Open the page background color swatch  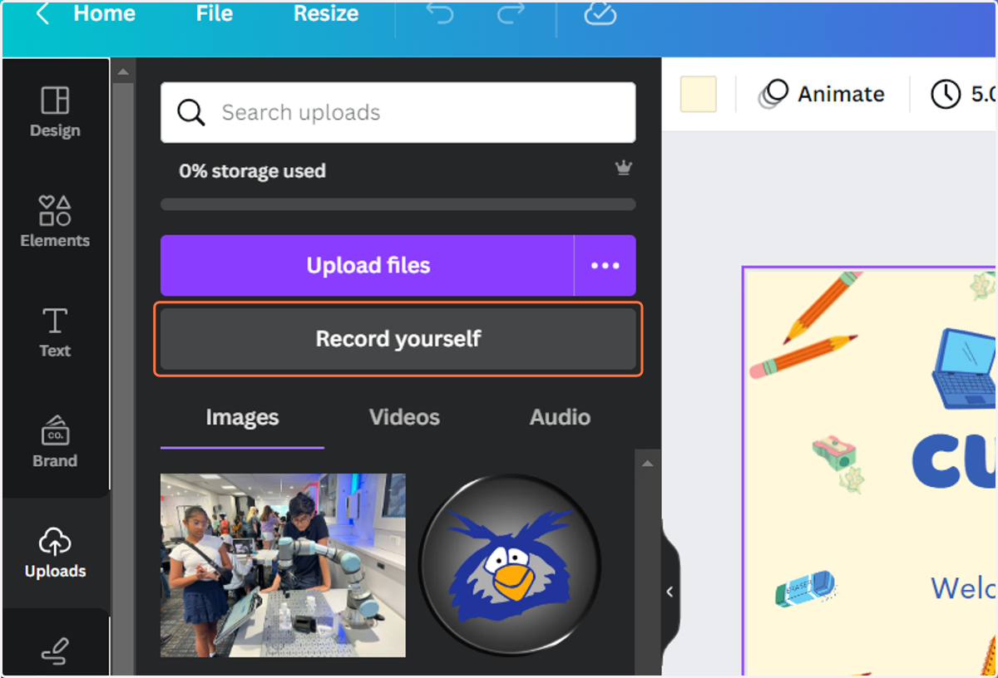pyautogui.click(x=699, y=94)
